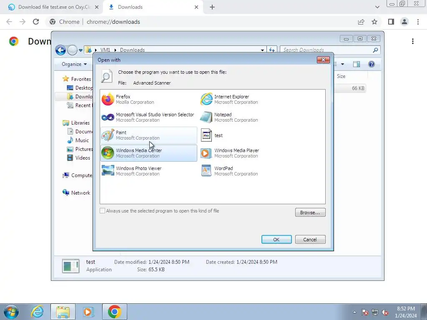Open Music library in navigation pane
Viewport: 427px width, 320px height.
pyautogui.click(x=78, y=140)
